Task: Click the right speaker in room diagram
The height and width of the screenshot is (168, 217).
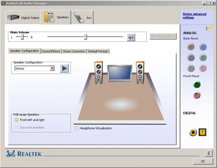Action: pyautogui.click(x=140, y=72)
